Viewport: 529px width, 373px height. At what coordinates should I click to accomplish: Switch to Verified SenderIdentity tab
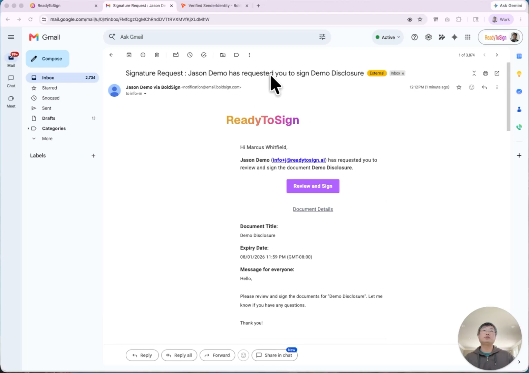pyautogui.click(x=215, y=6)
